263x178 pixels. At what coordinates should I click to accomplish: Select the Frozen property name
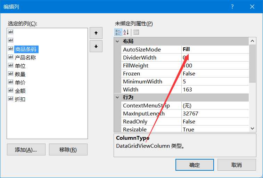(131, 73)
